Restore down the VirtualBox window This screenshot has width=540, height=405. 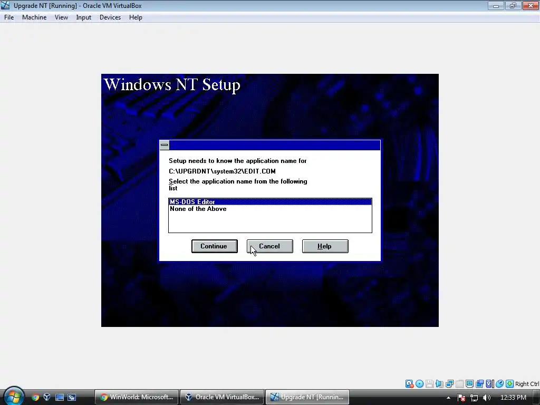pyautogui.click(x=513, y=5)
